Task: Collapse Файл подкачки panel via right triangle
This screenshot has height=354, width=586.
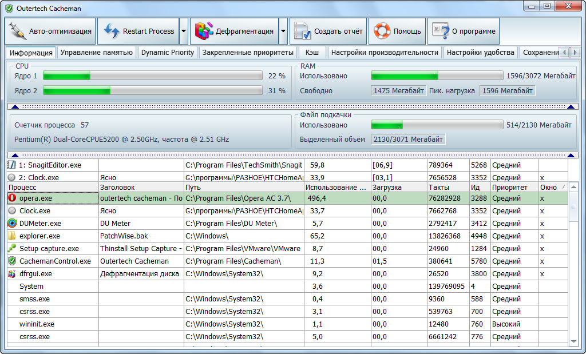Action: (571, 155)
